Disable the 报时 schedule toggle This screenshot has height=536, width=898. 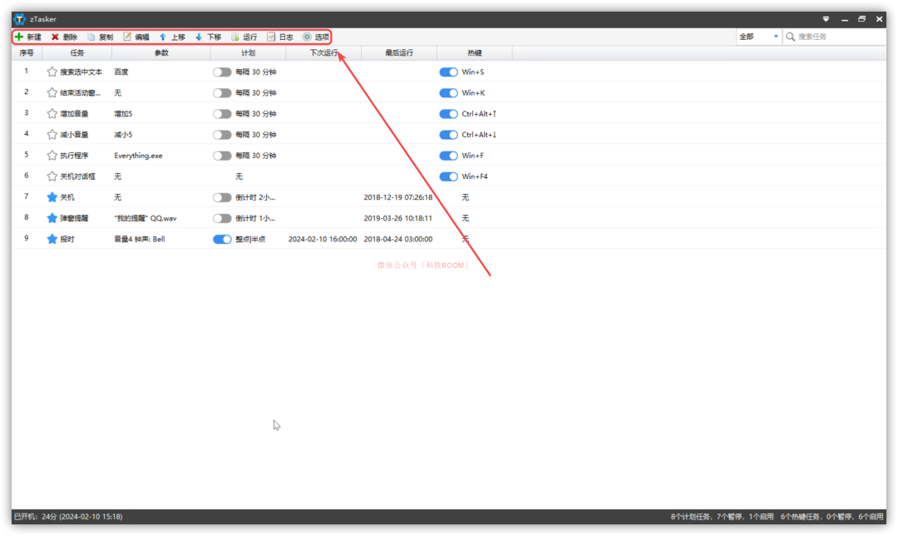point(222,239)
